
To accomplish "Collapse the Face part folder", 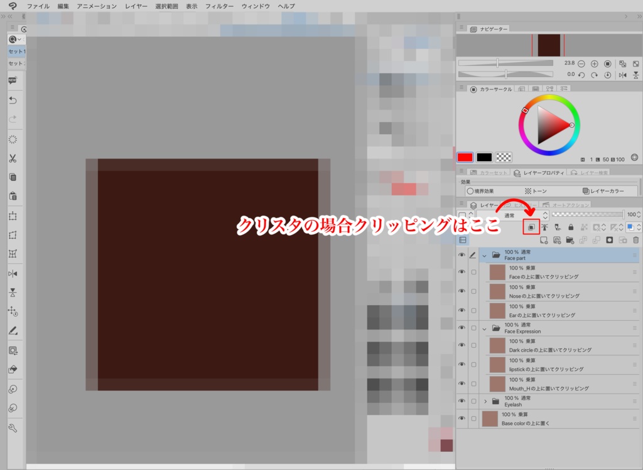I will [x=484, y=254].
